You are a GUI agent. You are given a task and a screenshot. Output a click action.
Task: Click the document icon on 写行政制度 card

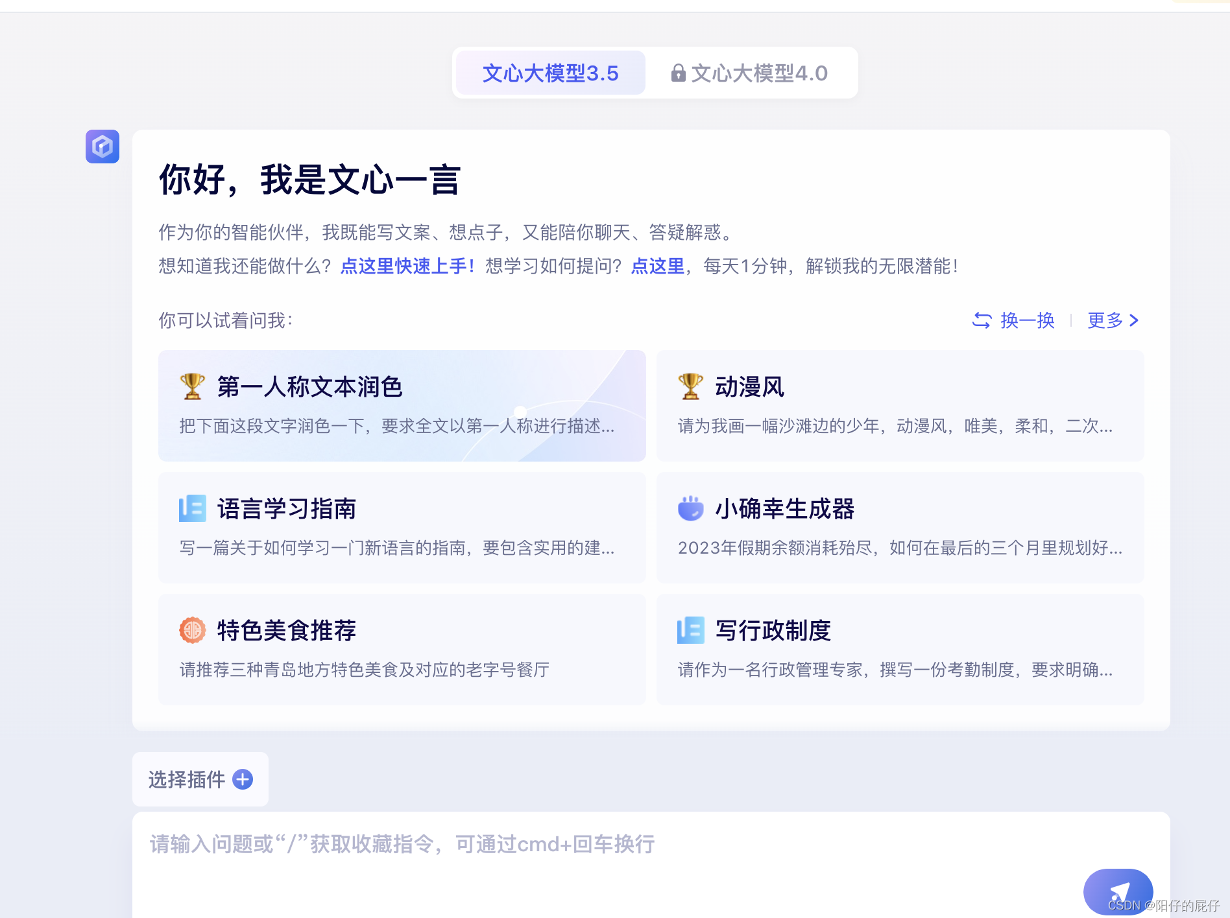[x=690, y=630]
